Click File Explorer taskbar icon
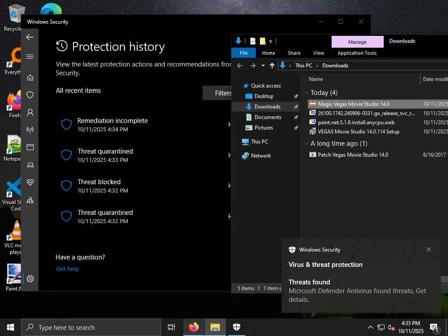Image resolution: width=448 pixels, height=336 pixels. pyautogui.click(x=215, y=327)
